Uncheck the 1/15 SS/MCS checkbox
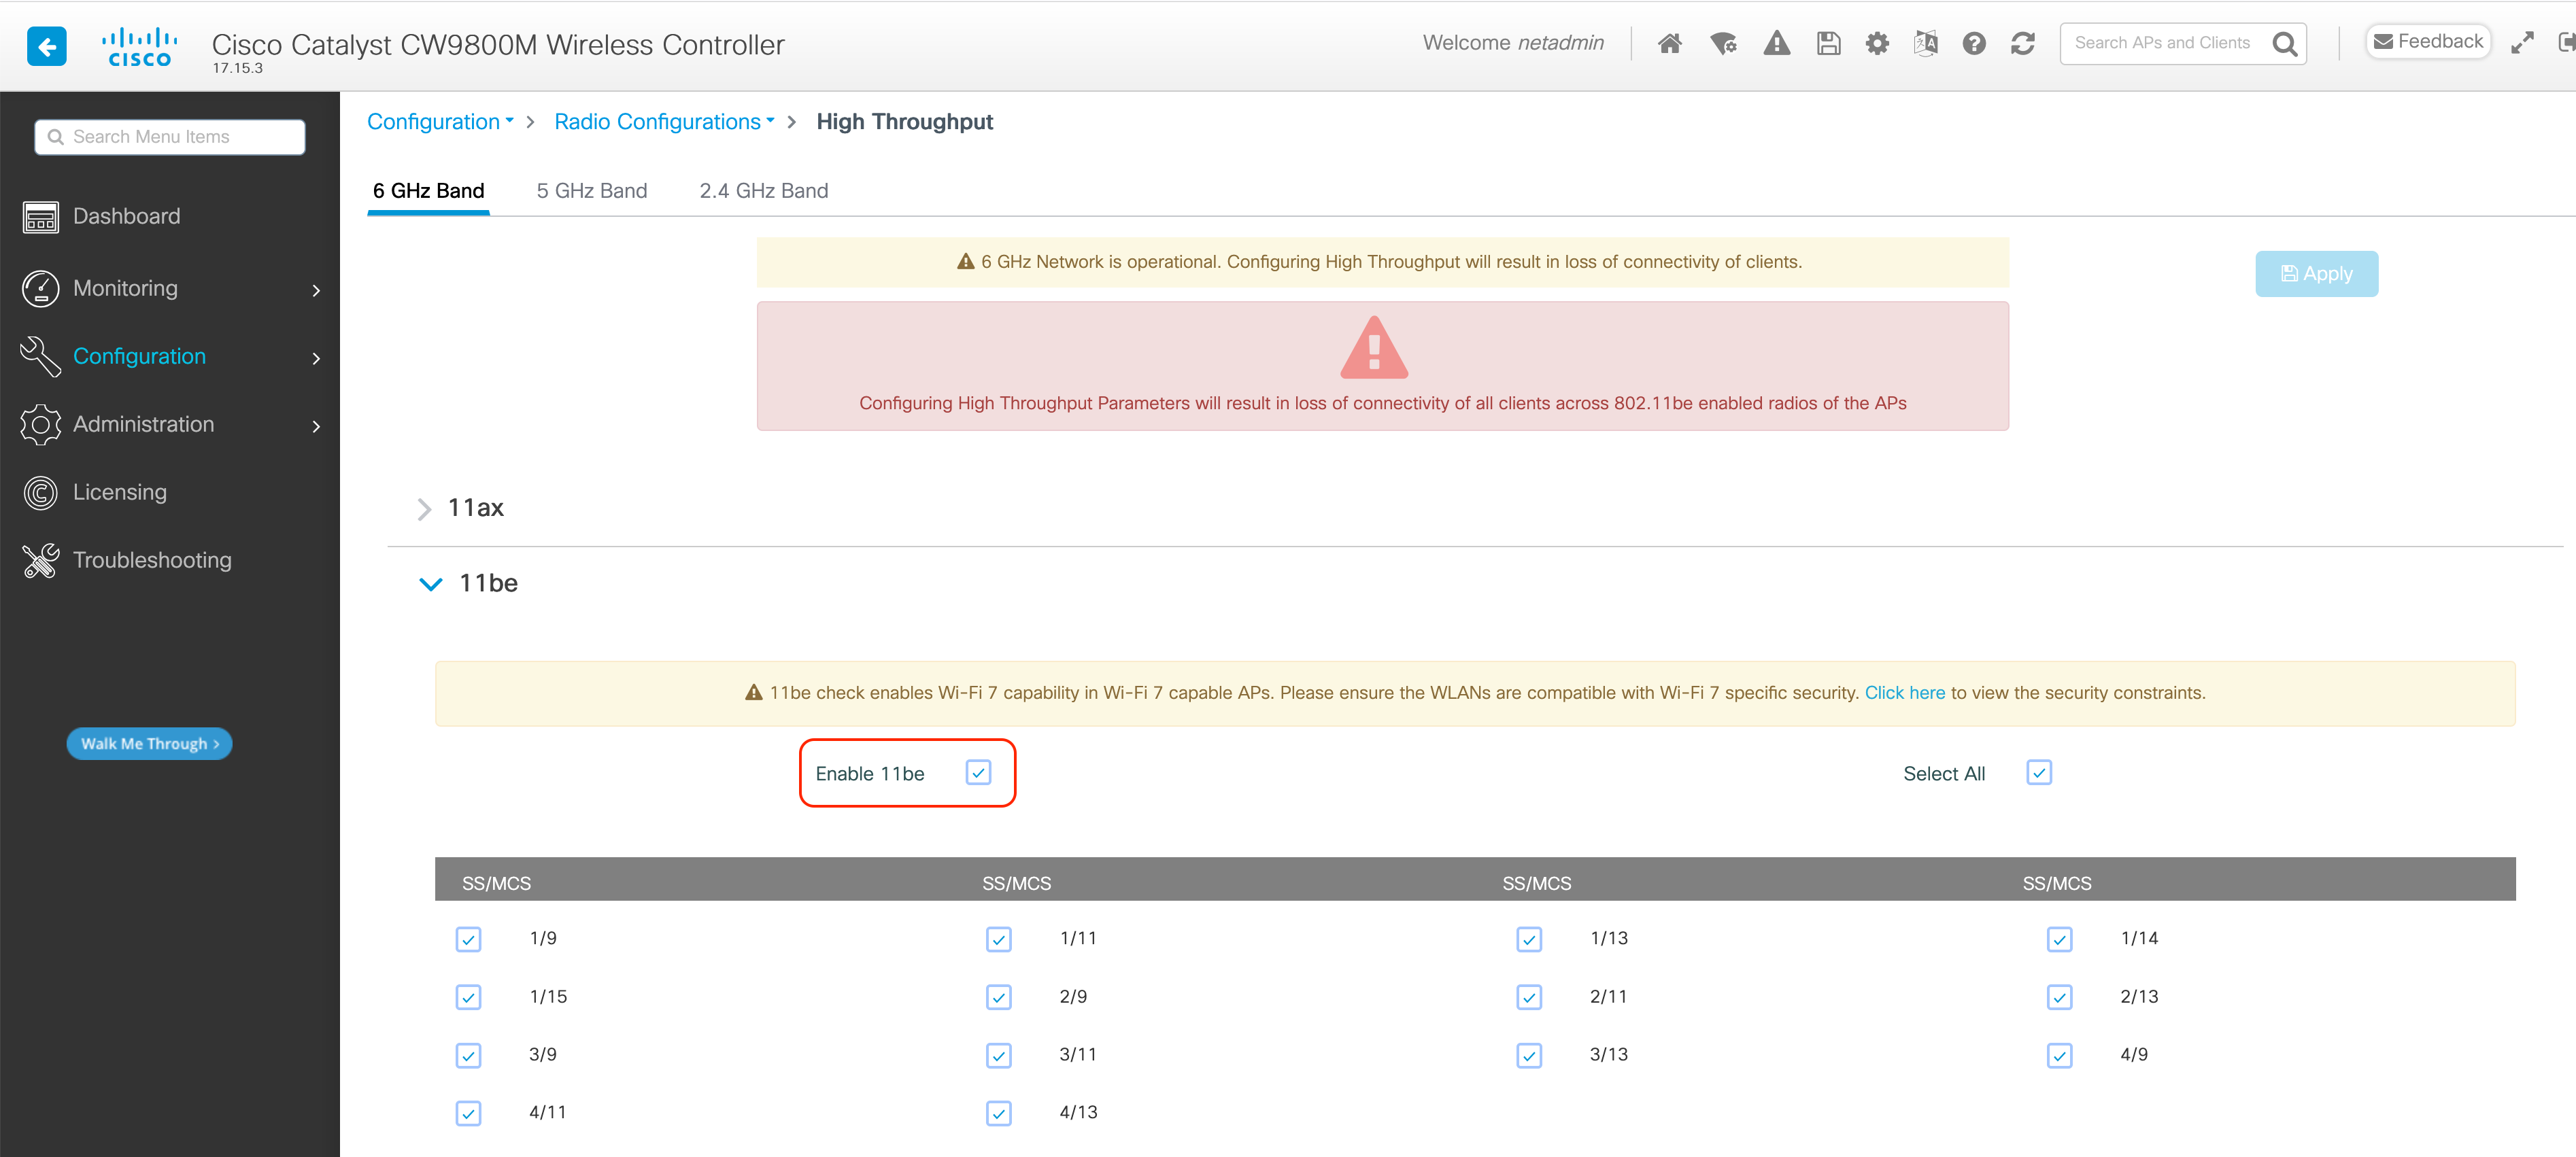 468,997
